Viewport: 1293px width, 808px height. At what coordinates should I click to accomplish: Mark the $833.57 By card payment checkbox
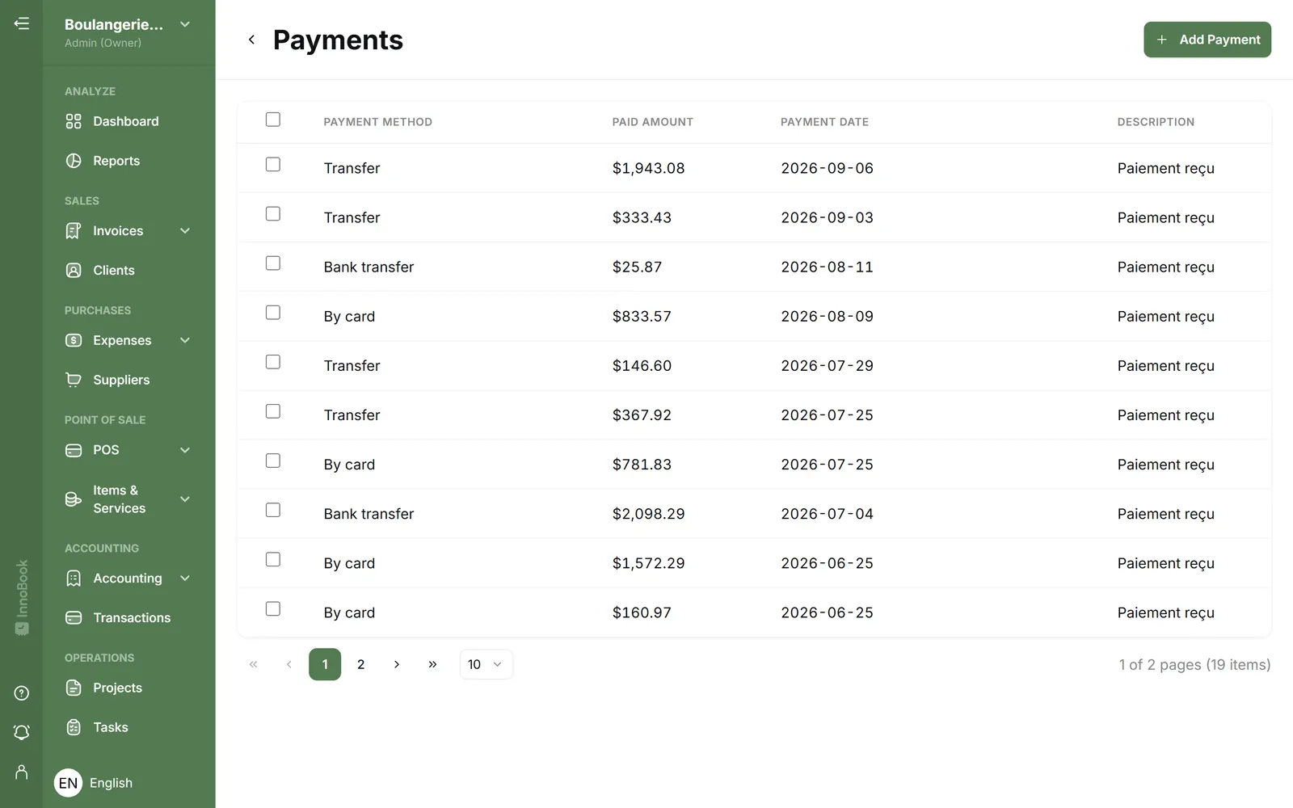tap(273, 313)
